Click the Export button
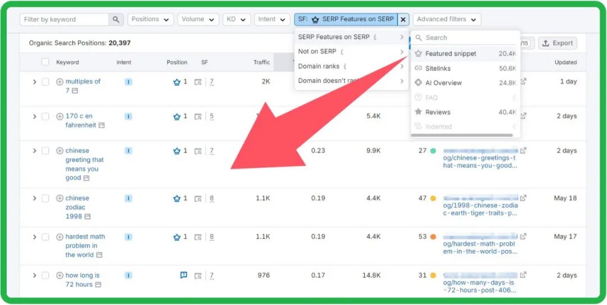This screenshot has height=305, width=607. tap(557, 43)
